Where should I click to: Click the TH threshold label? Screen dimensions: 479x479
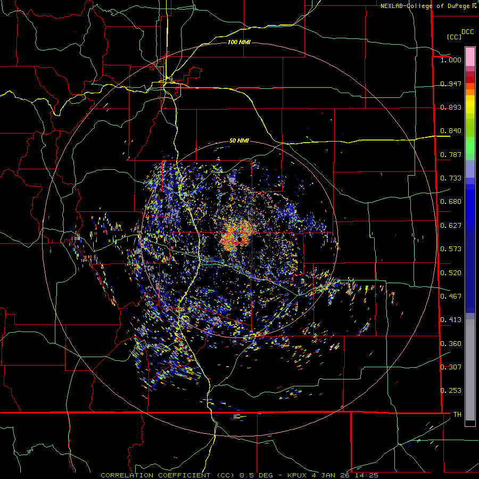click(x=457, y=415)
